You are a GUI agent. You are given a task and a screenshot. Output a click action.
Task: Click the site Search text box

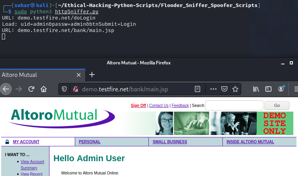[x=234, y=105]
